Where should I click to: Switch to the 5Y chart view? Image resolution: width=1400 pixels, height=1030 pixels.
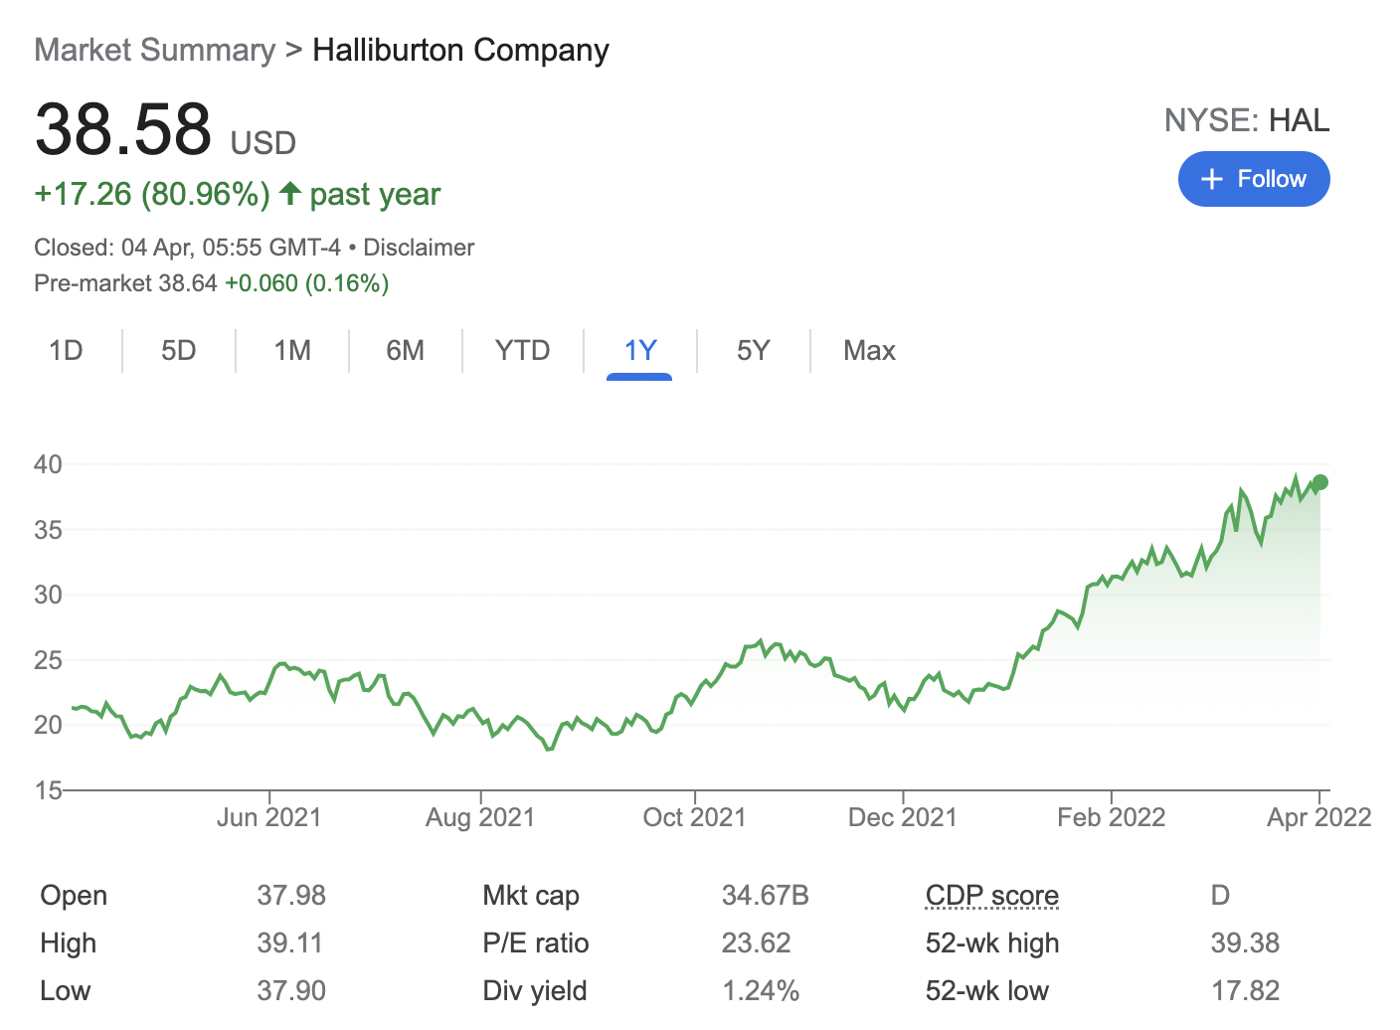tap(753, 350)
